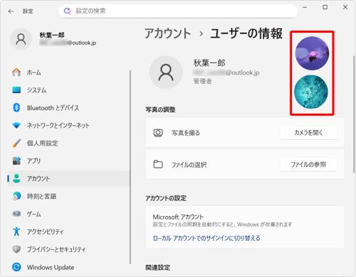Open the profile avatar in the sidebar
The width and height of the screenshot is (356, 277).
pos(21,39)
